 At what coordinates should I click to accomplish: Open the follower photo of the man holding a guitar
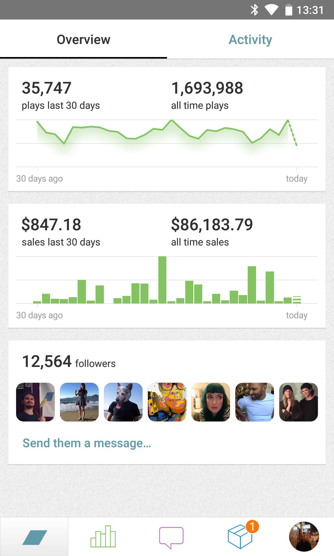[35, 402]
